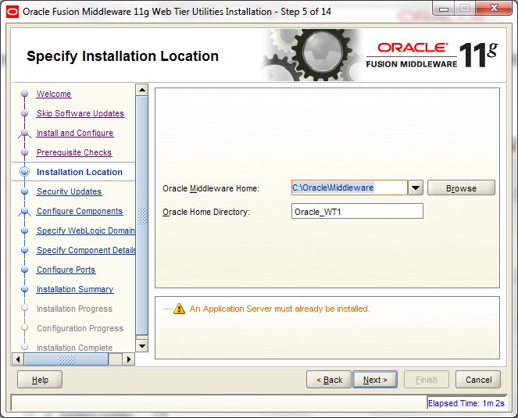Open the Installation Summary step
The image size is (518, 418).
(75, 289)
